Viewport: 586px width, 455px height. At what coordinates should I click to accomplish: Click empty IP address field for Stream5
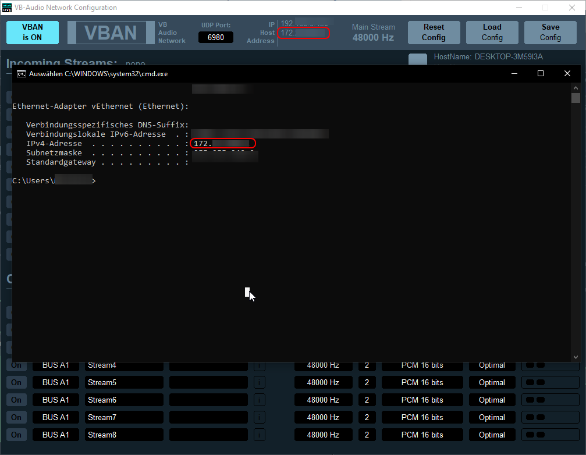[x=208, y=382]
